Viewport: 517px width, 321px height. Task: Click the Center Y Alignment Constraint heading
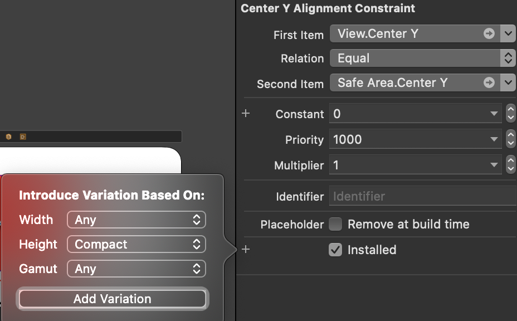(328, 8)
